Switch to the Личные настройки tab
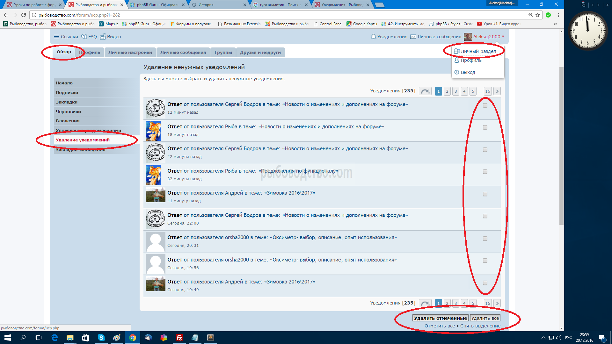The width and height of the screenshot is (612, 344). tap(130, 53)
